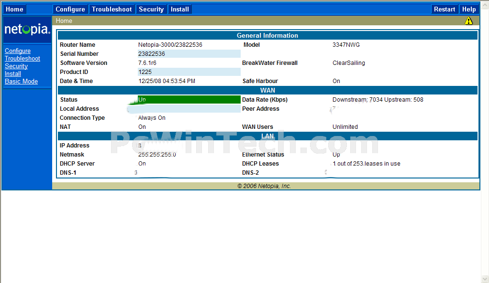The image size is (489, 283).
Task: Click the model value '3347NWG'
Action: 346,45
